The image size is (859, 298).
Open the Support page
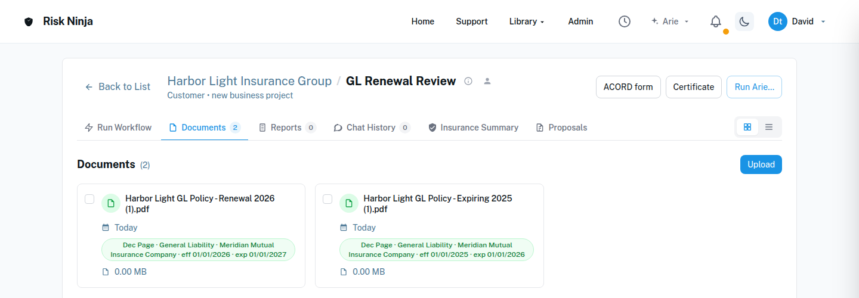[472, 21]
